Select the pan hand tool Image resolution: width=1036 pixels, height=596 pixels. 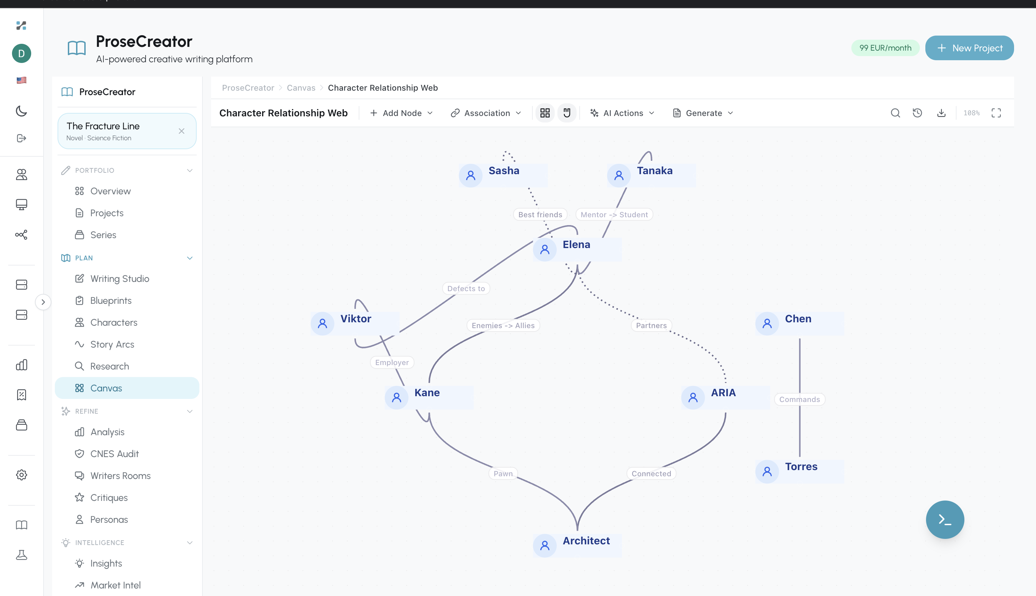click(567, 113)
